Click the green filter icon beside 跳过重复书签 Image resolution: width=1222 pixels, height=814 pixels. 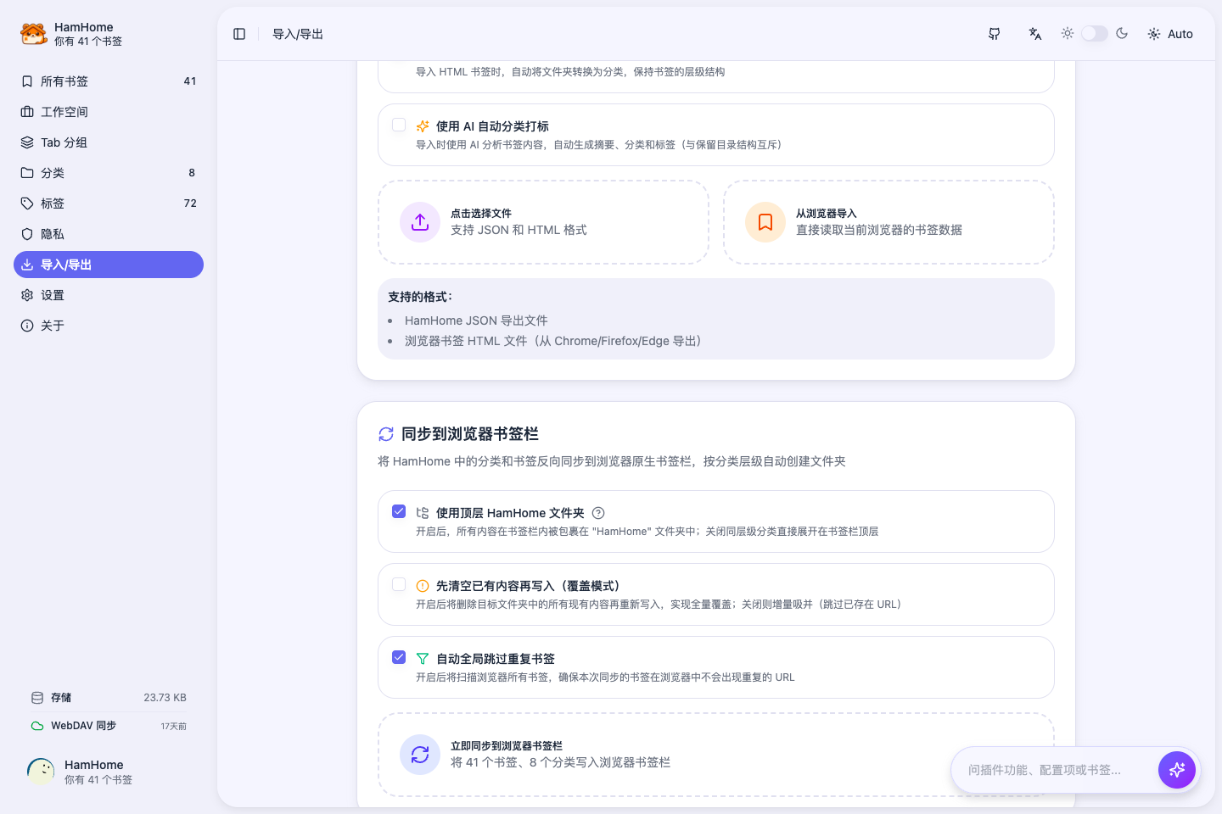click(x=423, y=659)
